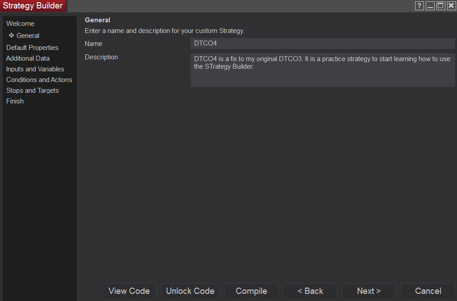This screenshot has height=301, width=457.
Task: Click the Unlock Code button
Action: tap(190, 291)
